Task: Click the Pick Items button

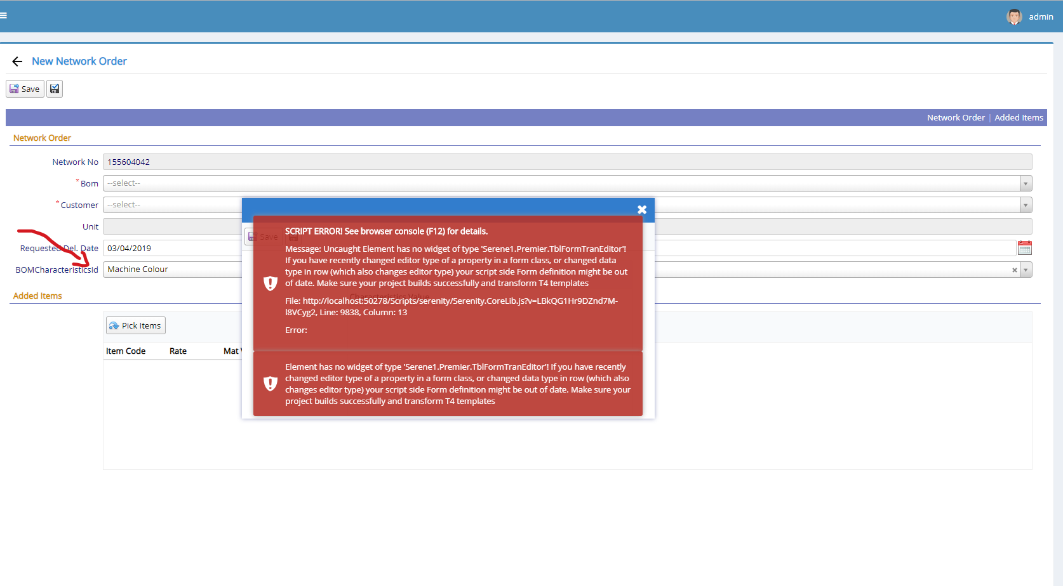Action: pos(135,325)
